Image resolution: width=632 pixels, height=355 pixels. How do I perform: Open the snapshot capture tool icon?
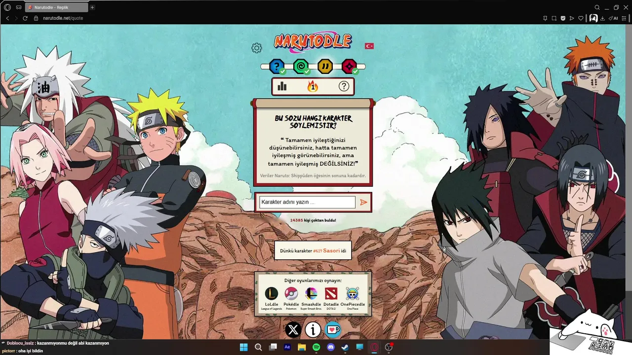point(554,18)
